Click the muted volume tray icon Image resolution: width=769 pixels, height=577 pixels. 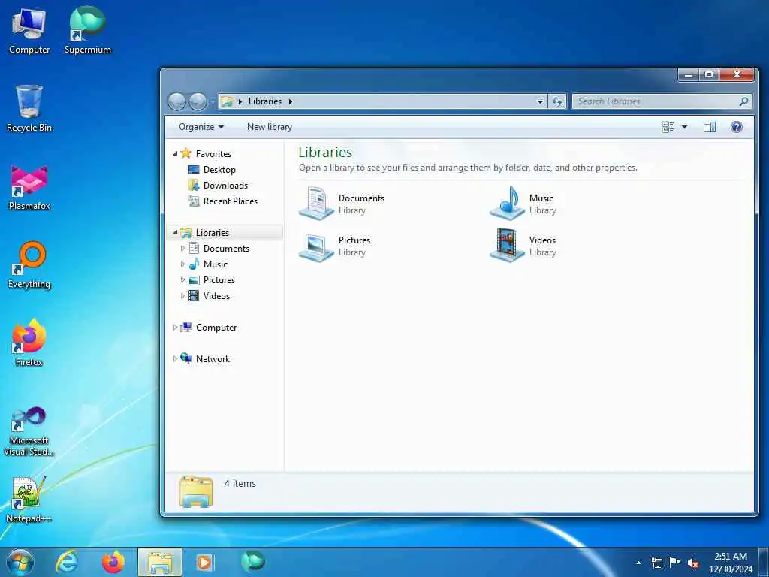693,563
